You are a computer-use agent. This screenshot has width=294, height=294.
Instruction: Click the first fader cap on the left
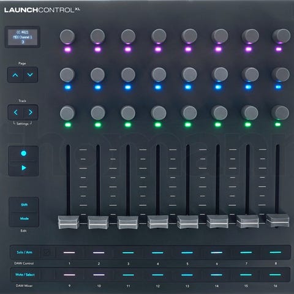point(69,222)
